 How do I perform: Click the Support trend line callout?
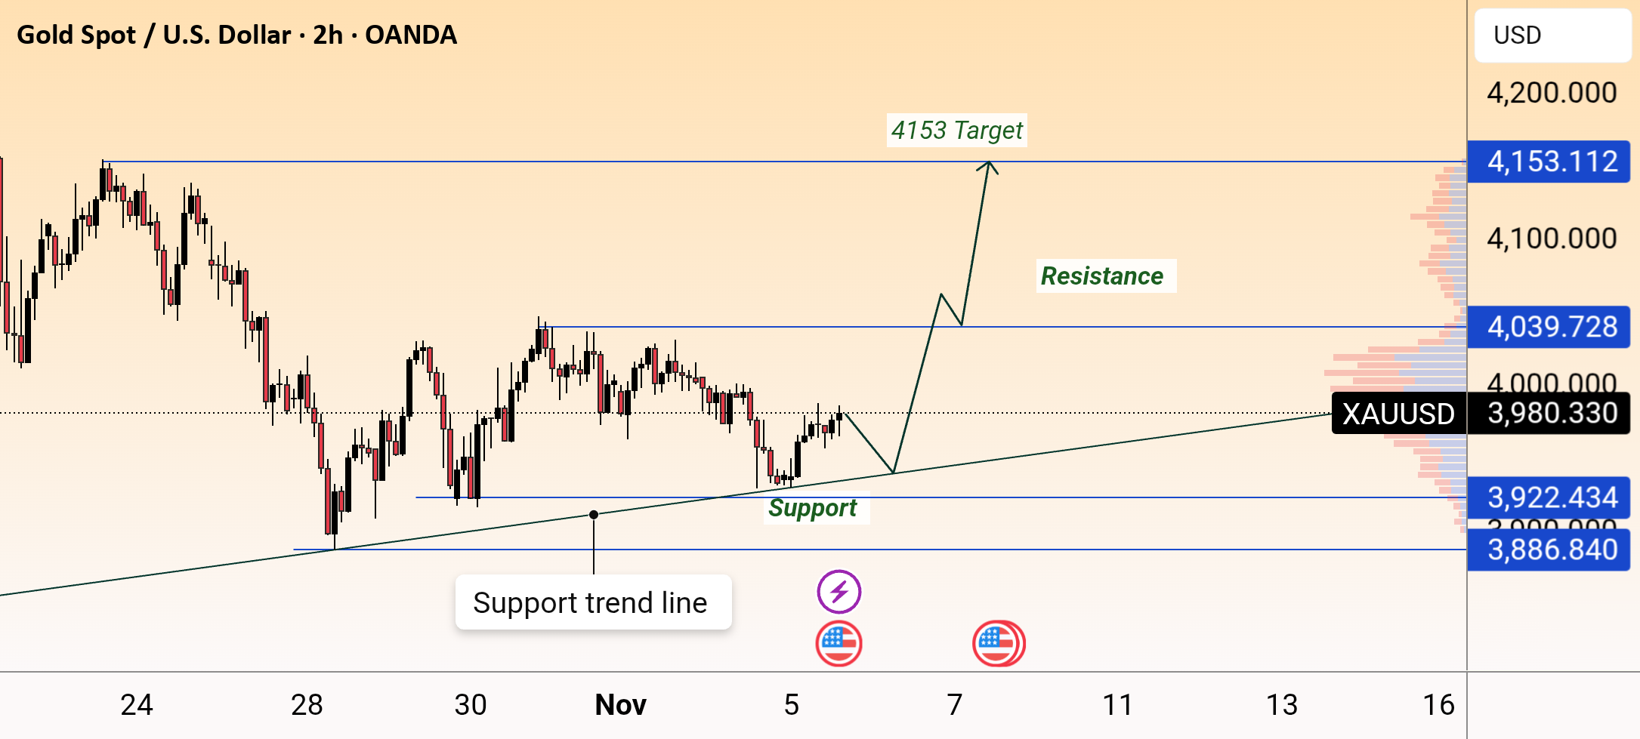593,602
